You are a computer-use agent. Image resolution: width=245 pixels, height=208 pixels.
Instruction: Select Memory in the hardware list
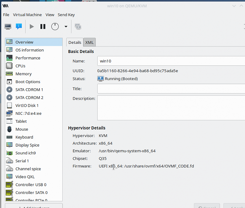point(34,74)
